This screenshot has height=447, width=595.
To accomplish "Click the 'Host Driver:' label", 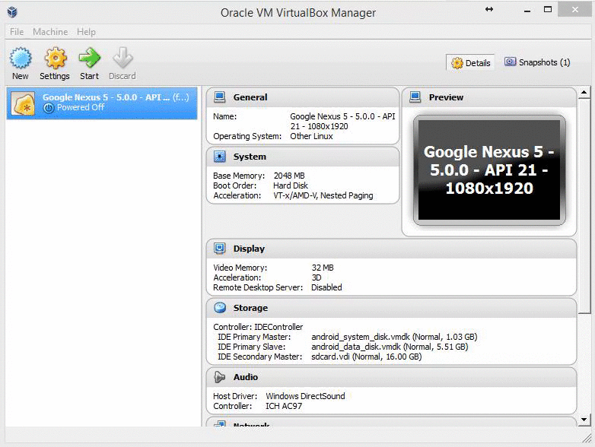I will tap(235, 396).
